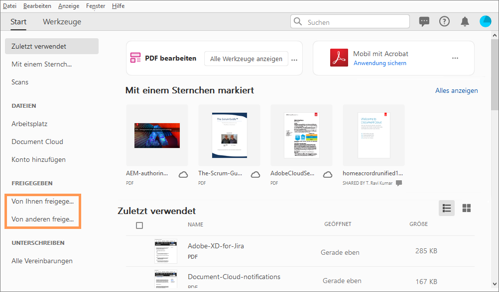Select Mit einem Sternch... in sidebar
The height and width of the screenshot is (292, 499).
41,64
